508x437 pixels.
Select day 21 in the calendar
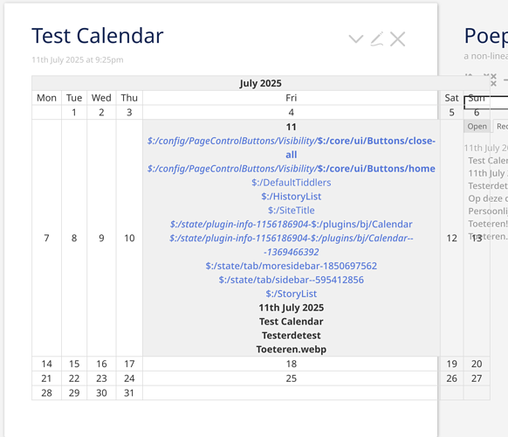coord(46,378)
